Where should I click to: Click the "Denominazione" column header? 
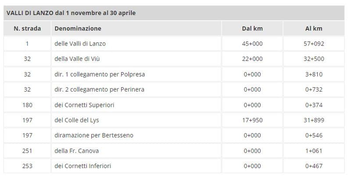[78, 28]
